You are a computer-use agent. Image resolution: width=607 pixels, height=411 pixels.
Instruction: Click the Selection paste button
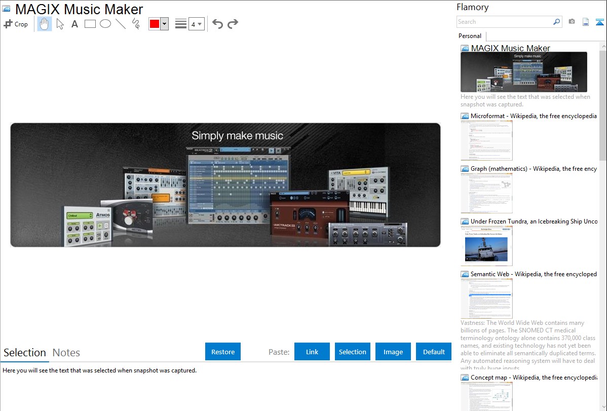click(353, 352)
